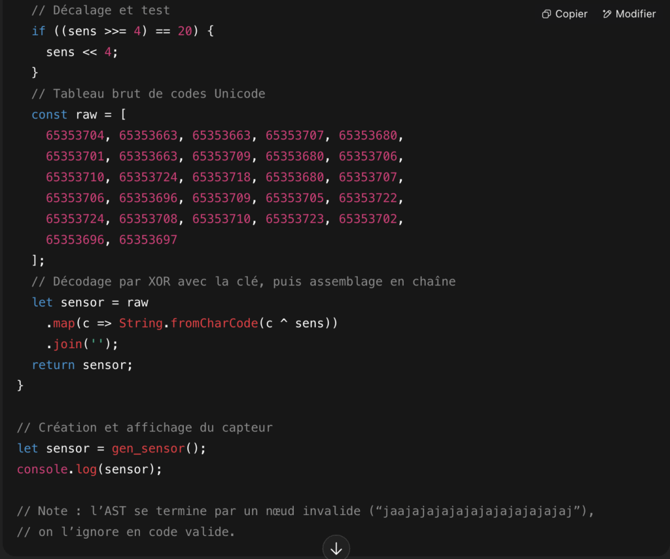Click the scroll-down arrow icon
Image resolution: width=670 pixels, height=559 pixels.
(336, 549)
